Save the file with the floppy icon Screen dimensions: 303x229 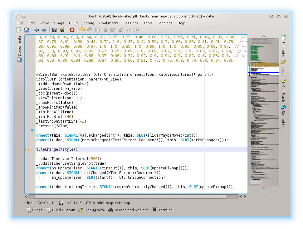[x=54, y=30]
